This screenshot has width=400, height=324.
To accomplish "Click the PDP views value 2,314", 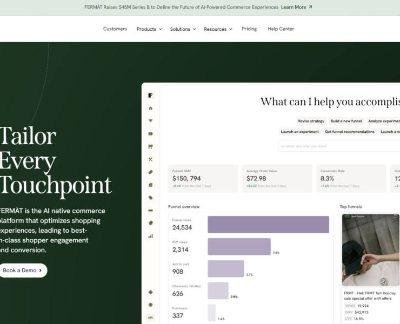I will [x=181, y=249].
